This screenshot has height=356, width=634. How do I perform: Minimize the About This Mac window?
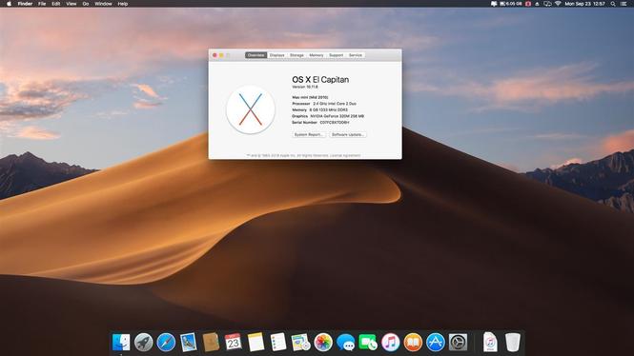(221, 55)
